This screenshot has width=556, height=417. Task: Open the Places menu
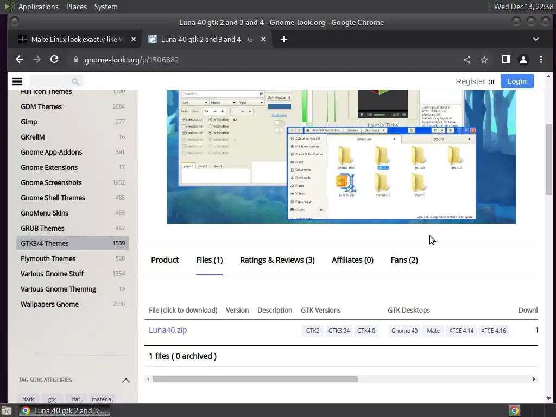point(77,7)
